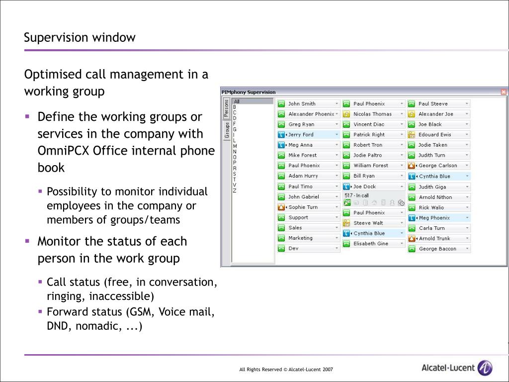
Task: Collapse the Joe Dock call details arrow
Action: (x=402, y=187)
